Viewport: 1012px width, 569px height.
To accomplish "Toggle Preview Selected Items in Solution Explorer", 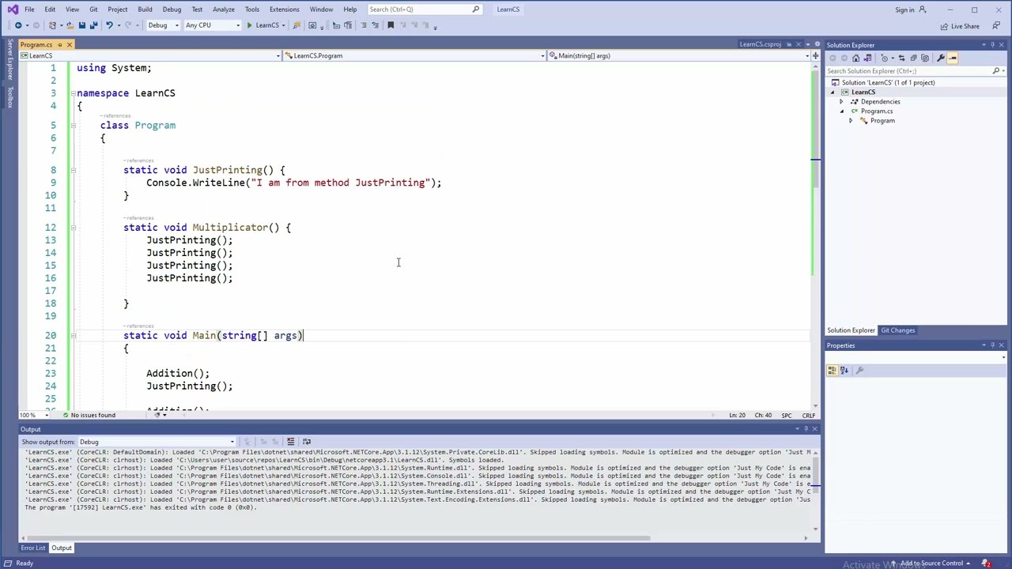I will (x=953, y=58).
